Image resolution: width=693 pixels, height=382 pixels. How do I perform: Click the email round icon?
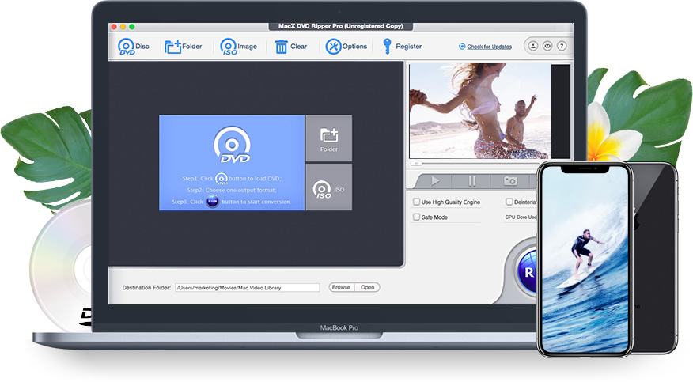[547, 46]
